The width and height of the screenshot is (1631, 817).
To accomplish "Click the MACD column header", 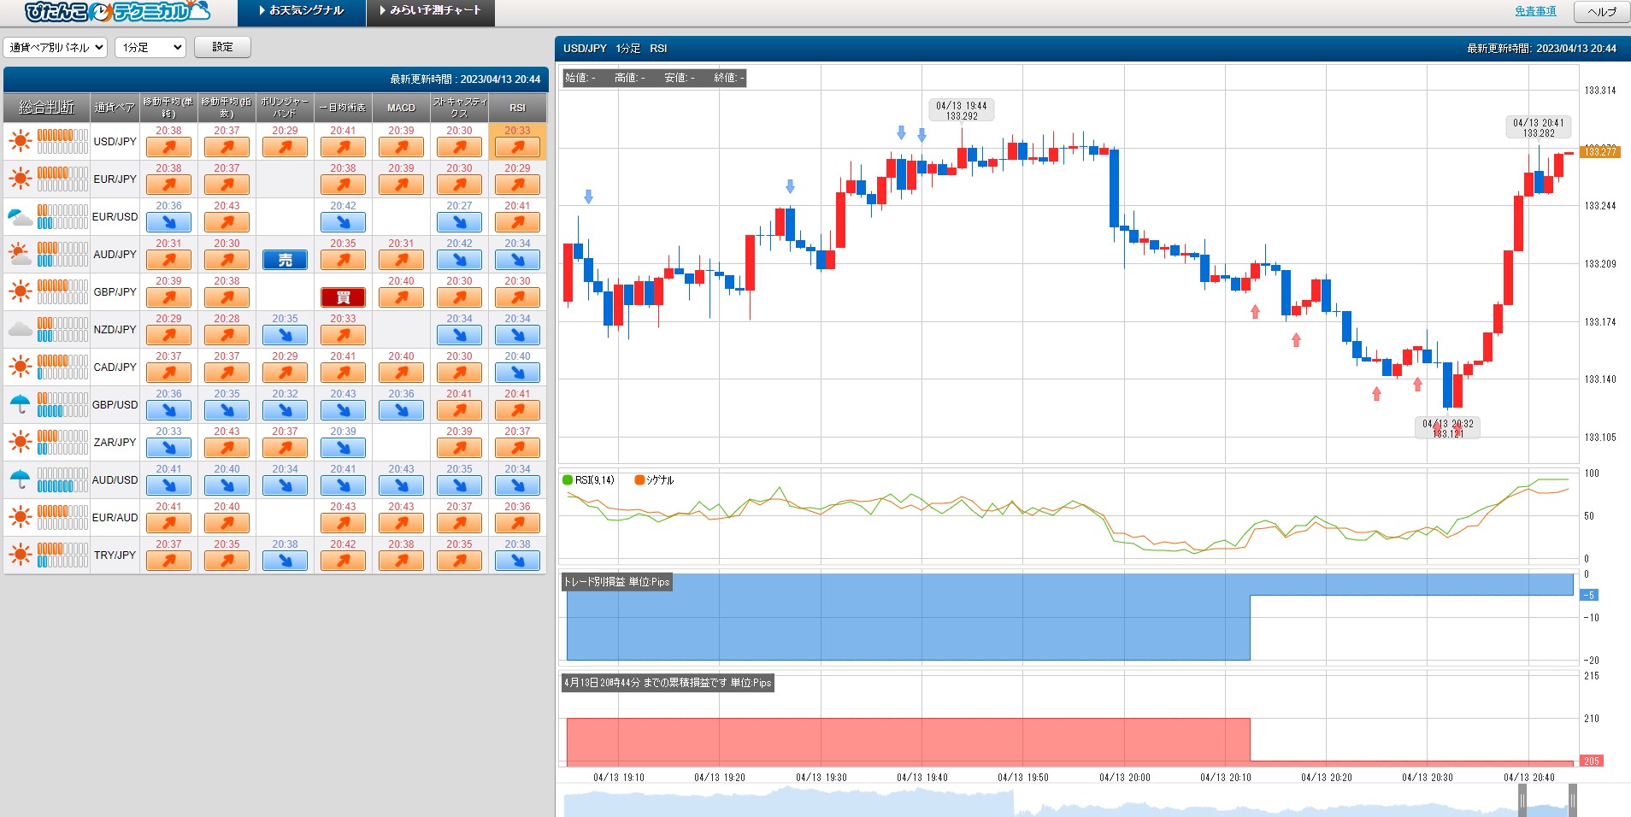I will pyautogui.click(x=401, y=107).
